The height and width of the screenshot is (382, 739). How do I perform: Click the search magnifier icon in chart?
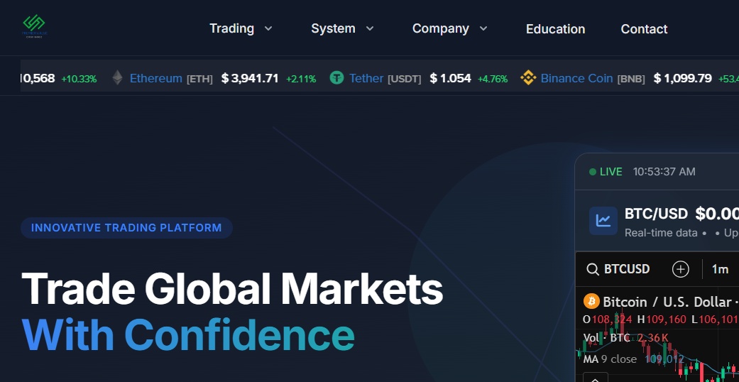click(x=592, y=269)
